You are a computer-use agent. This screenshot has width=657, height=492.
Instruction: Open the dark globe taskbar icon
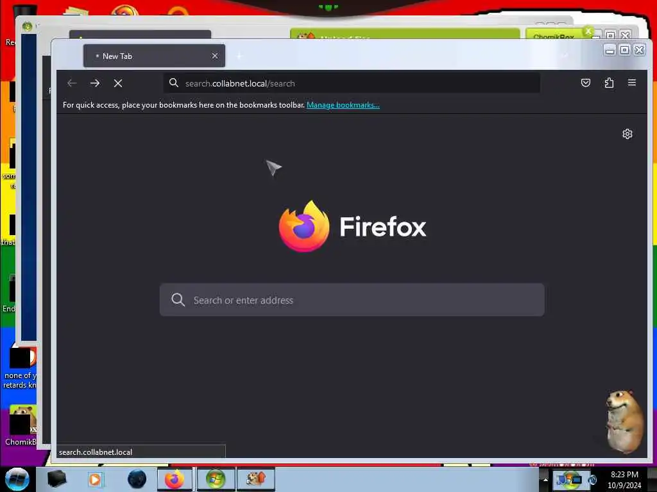[137, 479]
